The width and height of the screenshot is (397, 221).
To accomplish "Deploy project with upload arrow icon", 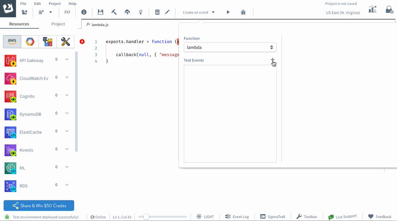I will tap(127, 12).
